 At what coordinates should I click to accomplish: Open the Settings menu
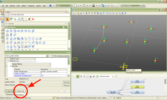[x=12, y=6]
